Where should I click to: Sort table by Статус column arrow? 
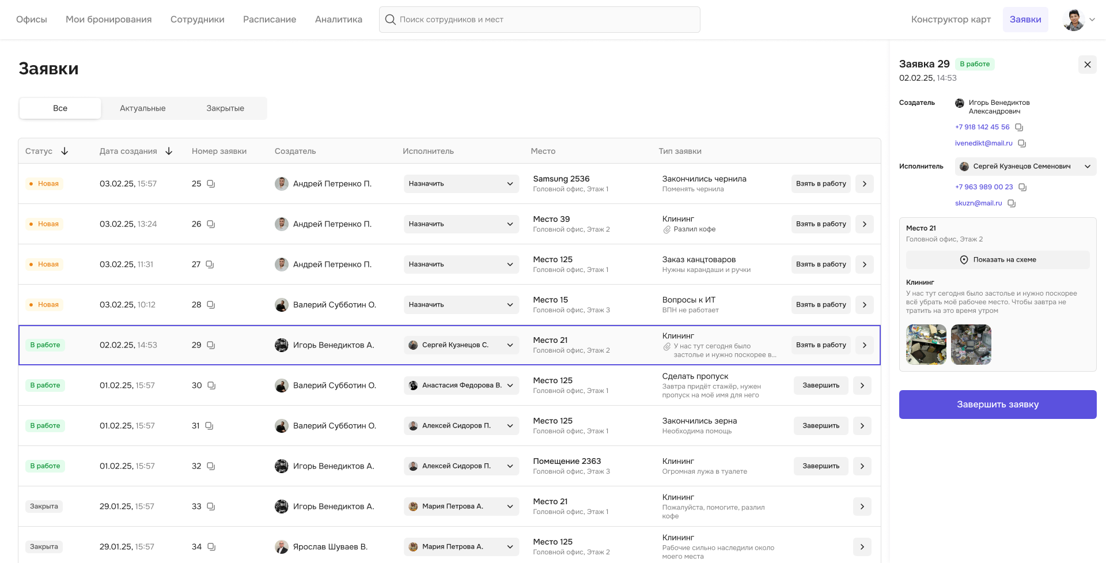tap(65, 151)
